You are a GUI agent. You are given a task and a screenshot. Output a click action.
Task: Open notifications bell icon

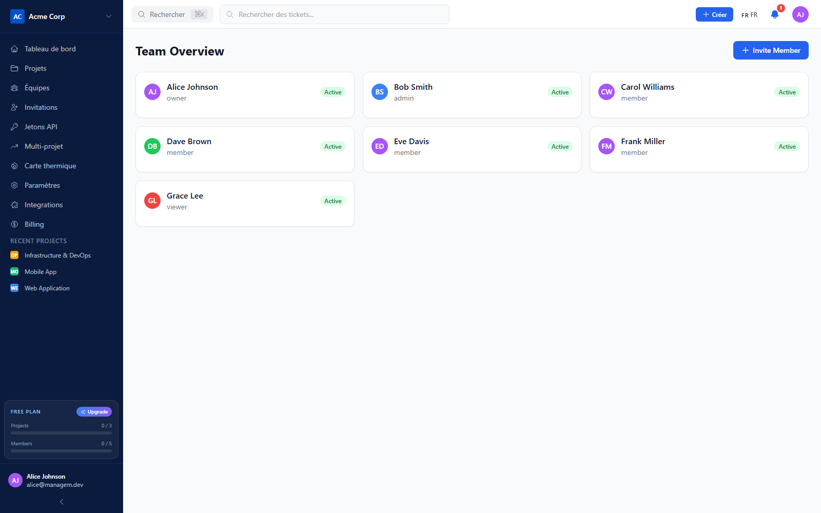(x=775, y=14)
